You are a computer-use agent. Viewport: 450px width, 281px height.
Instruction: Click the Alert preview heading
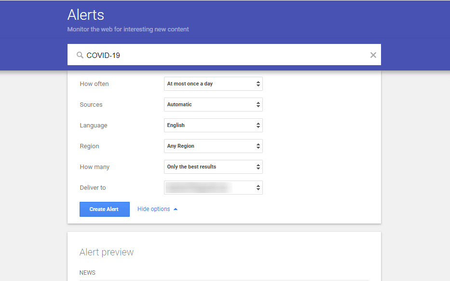107,252
